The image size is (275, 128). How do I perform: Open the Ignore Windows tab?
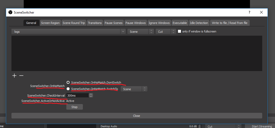(x=159, y=23)
